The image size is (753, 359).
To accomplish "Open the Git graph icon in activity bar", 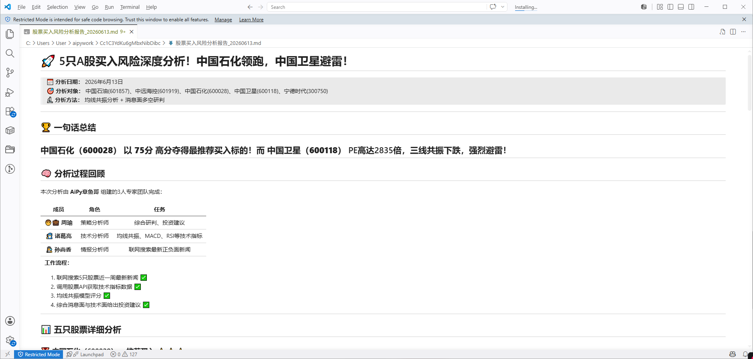I will pyautogui.click(x=10, y=169).
